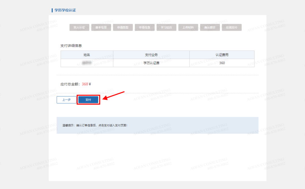Viewport: 305px width, 189px height.
Task: Click the masked name cell in table
Action: click(87, 63)
